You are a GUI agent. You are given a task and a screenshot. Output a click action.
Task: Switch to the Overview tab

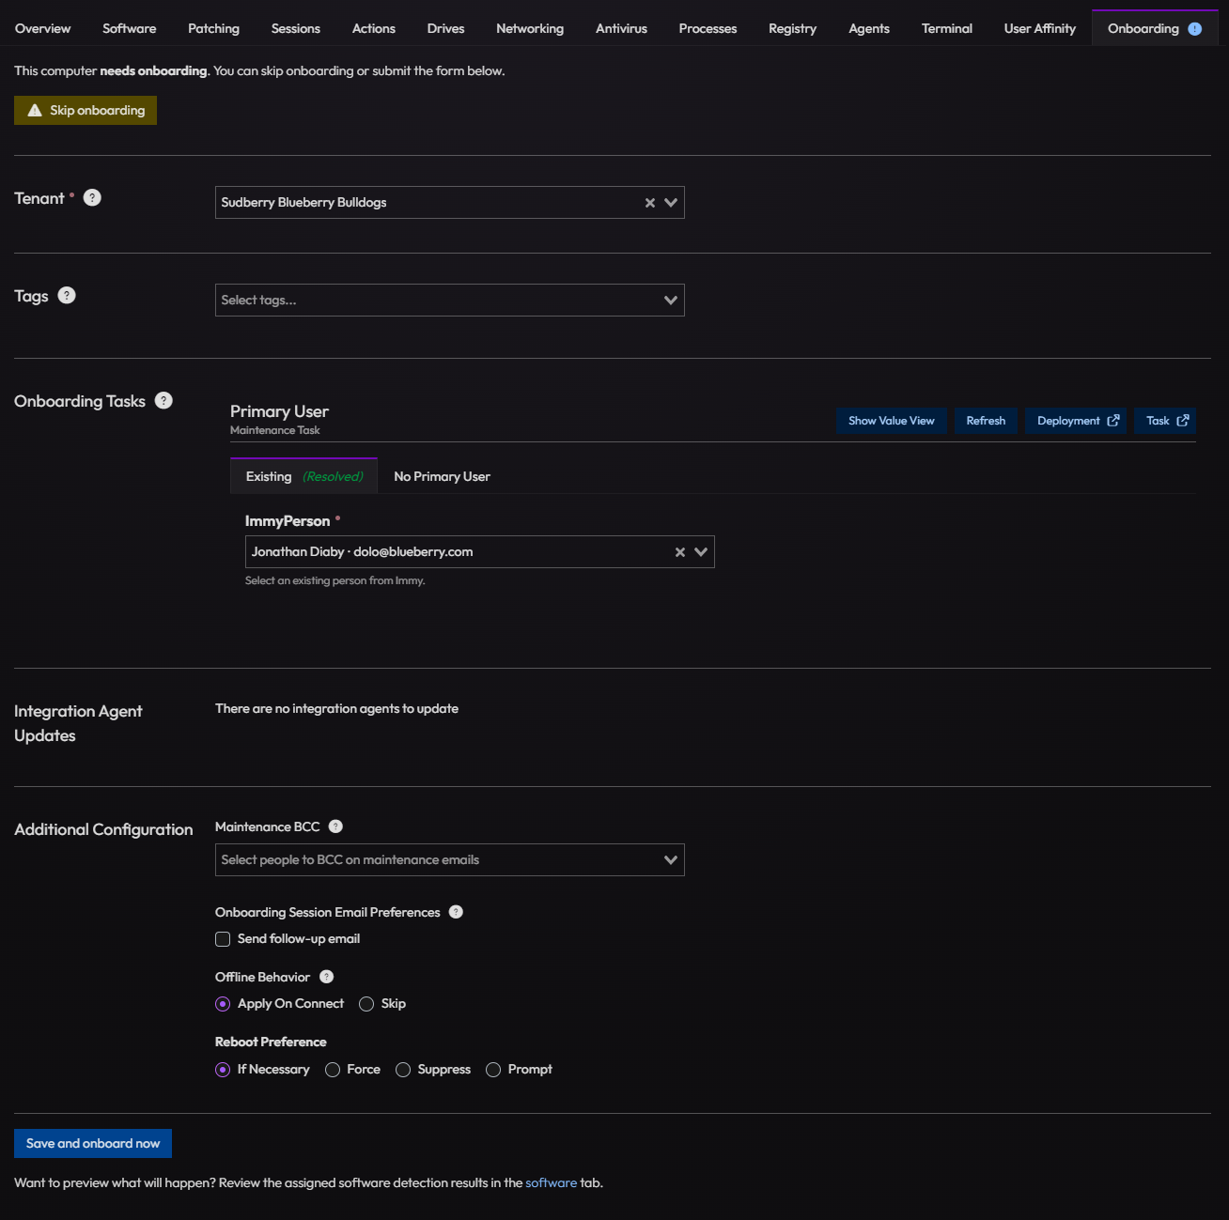(43, 28)
